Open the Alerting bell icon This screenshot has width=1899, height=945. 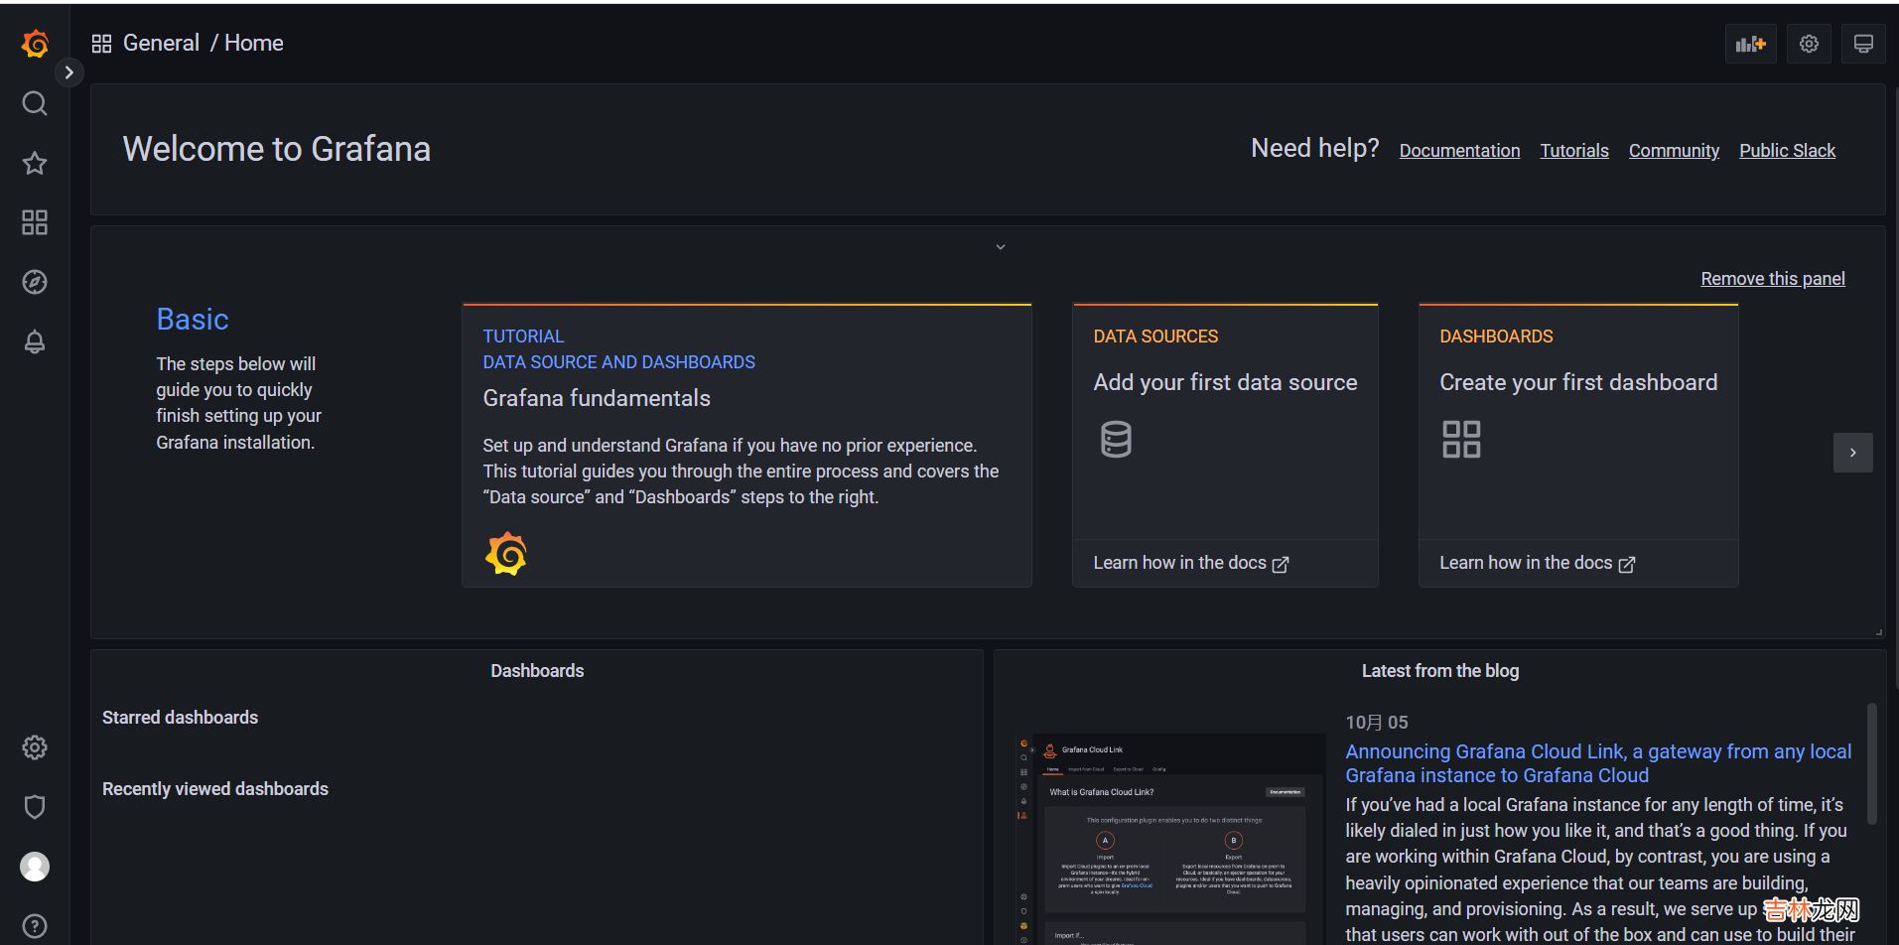[x=35, y=341]
